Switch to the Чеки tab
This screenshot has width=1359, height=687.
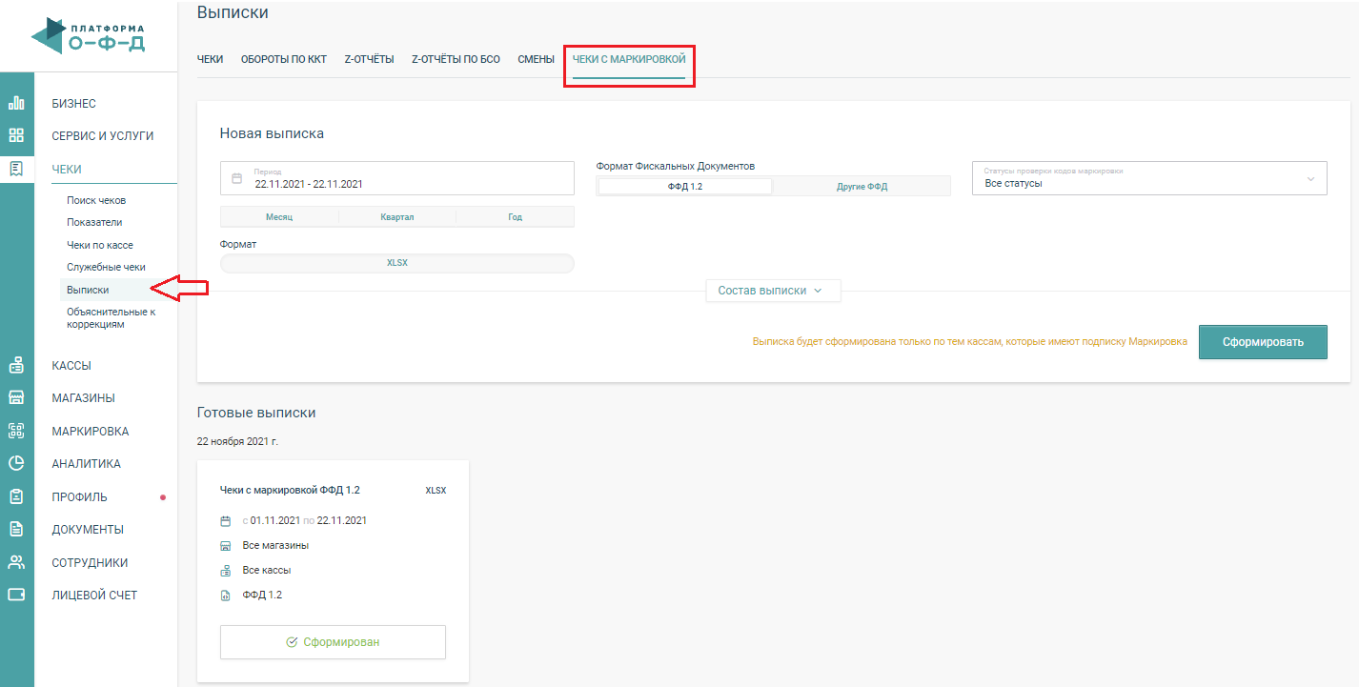(x=210, y=59)
